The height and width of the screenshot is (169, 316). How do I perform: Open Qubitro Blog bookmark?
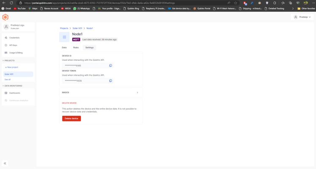tap(131, 9)
